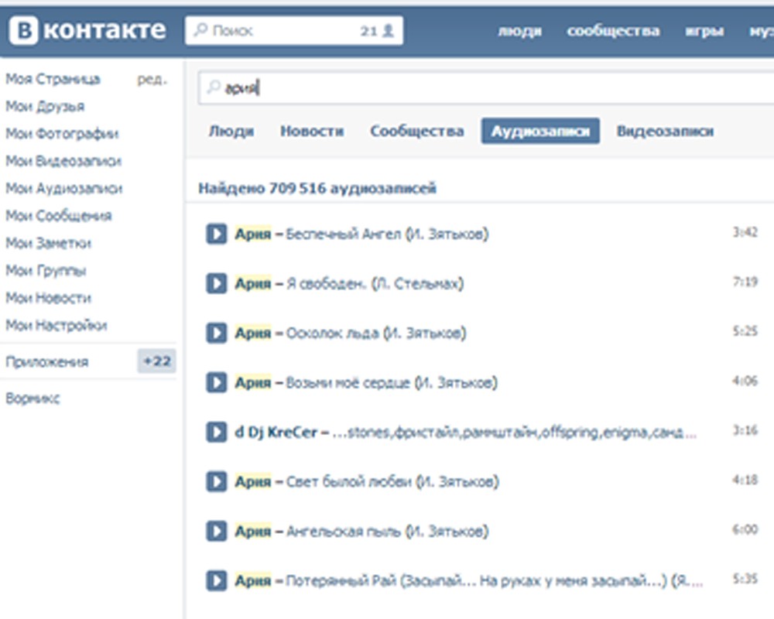The image size is (774, 619).
Task: Play Ария – Осколок льда track
Action: (x=216, y=333)
